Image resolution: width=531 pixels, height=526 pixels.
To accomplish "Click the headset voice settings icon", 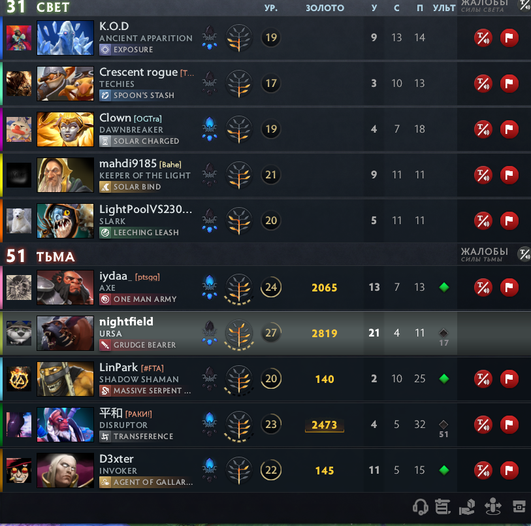I will pyautogui.click(x=420, y=507).
